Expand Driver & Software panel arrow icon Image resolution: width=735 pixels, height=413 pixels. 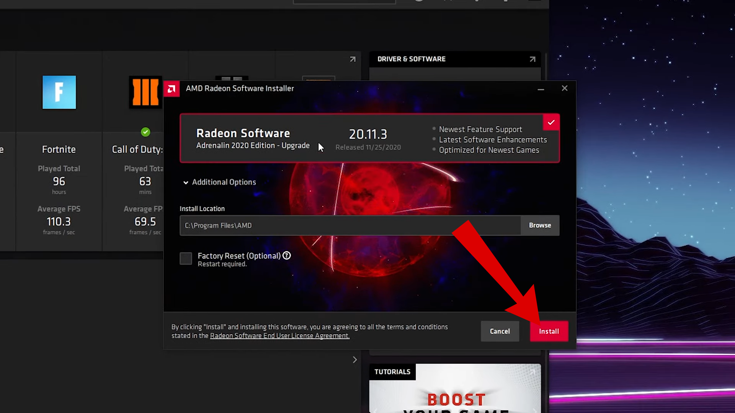tap(532, 59)
